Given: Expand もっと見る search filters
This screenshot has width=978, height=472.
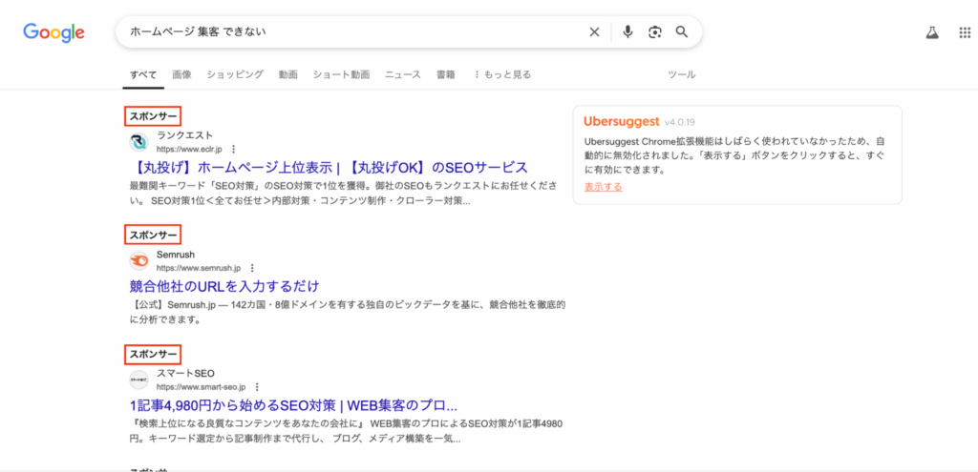Looking at the screenshot, I should tap(502, 74).
